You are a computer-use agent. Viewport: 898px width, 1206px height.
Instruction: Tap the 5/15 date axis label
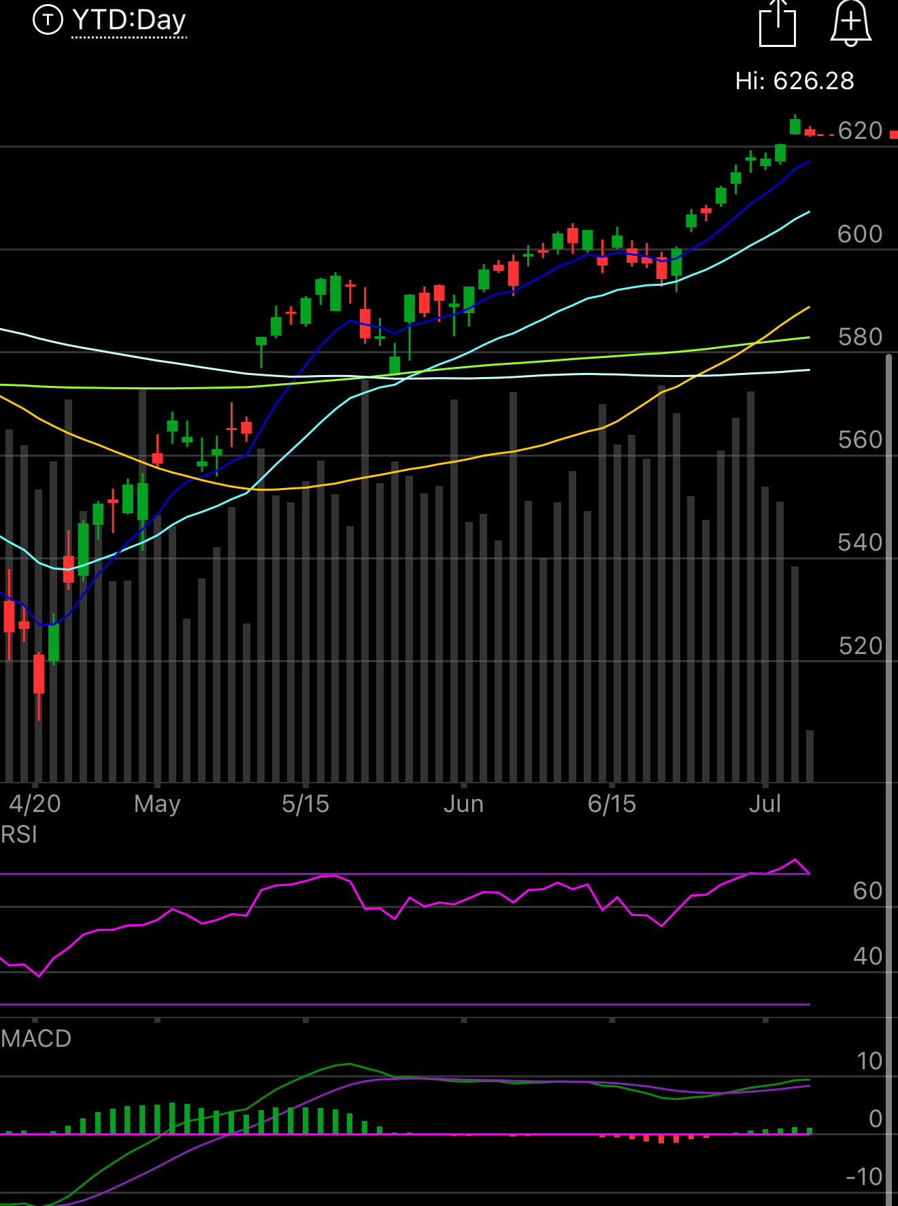(305, 804)
